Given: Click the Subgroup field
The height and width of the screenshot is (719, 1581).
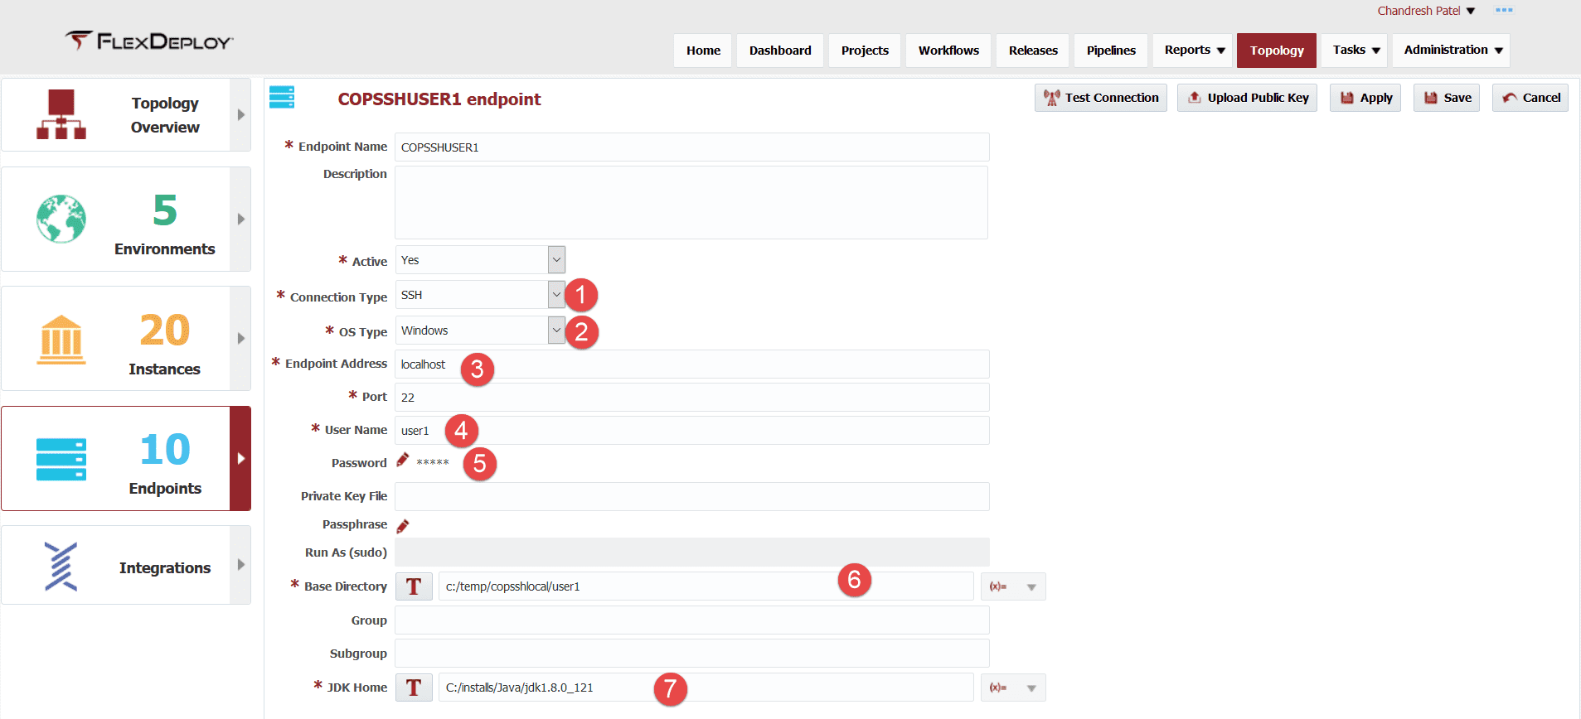Looking at the screenshot, I should pyautogui.click(x=692, y=654).
